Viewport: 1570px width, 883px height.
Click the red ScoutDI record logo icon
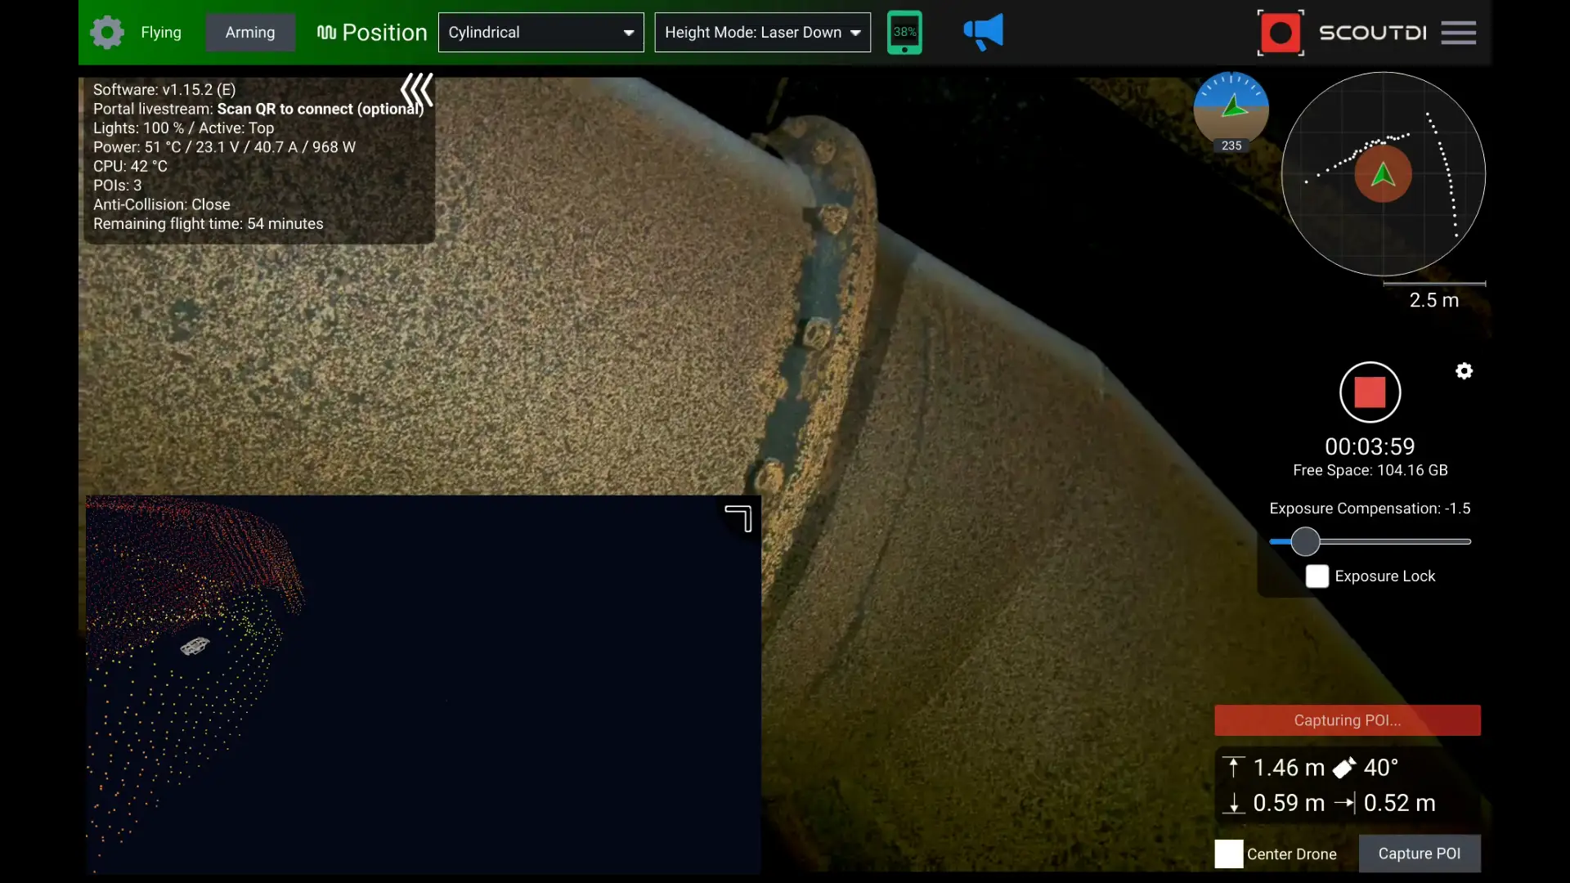coord(1280,33)
